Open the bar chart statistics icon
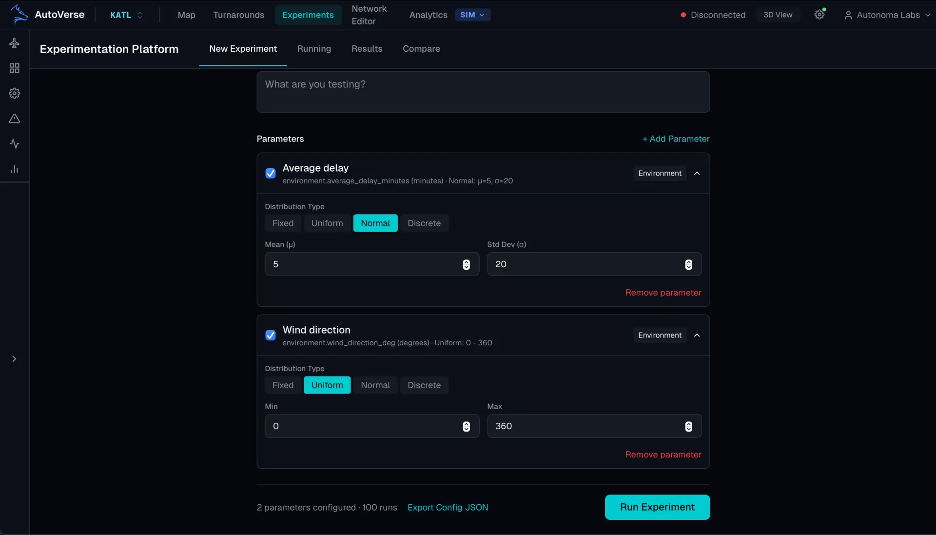936x535 pixels. point(15,169)
